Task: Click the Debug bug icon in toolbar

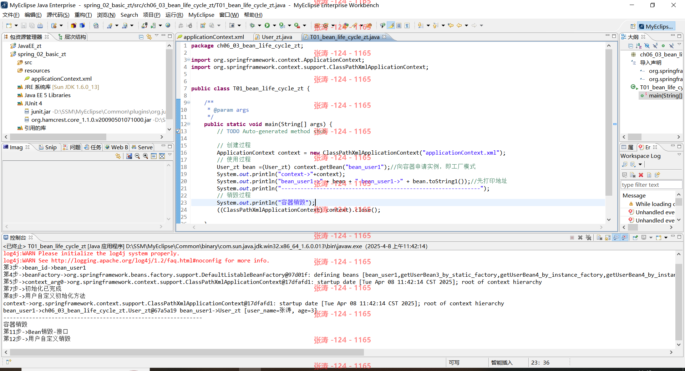Action: (x=252, y=25)
